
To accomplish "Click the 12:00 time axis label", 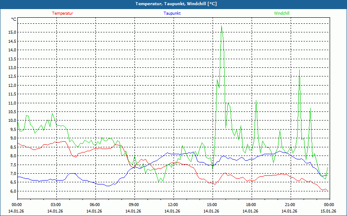I will pos(173,205).
